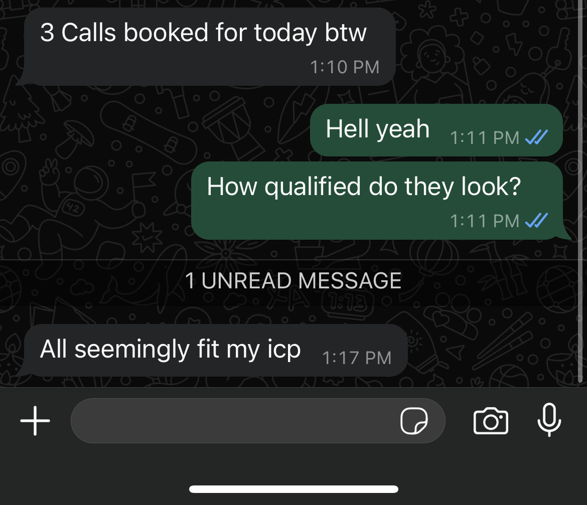The image size is (587, 505).
Task: Click the timestamp under "How qualified" text
Action: tap(485, 221)
